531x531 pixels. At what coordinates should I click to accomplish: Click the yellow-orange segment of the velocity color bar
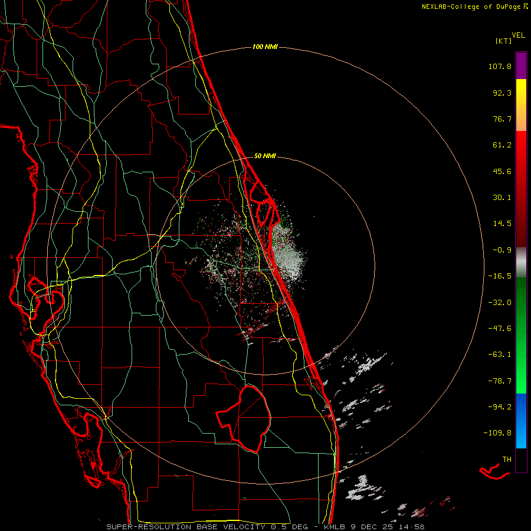pos(521,105)
